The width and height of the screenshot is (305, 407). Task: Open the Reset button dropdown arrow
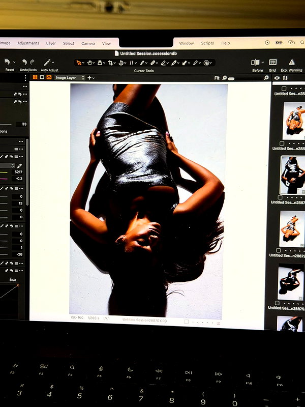[14, 62]
